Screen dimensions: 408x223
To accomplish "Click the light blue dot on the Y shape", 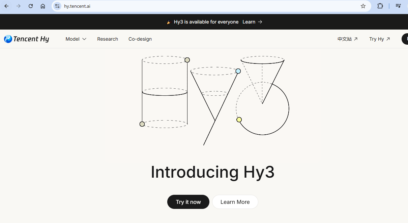I will tap(238, 71).
